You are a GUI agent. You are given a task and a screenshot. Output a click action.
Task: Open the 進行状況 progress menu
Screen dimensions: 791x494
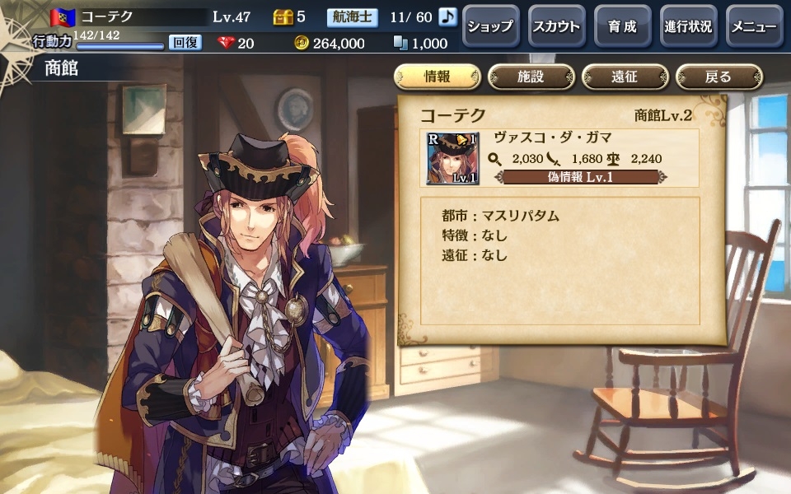688,26
